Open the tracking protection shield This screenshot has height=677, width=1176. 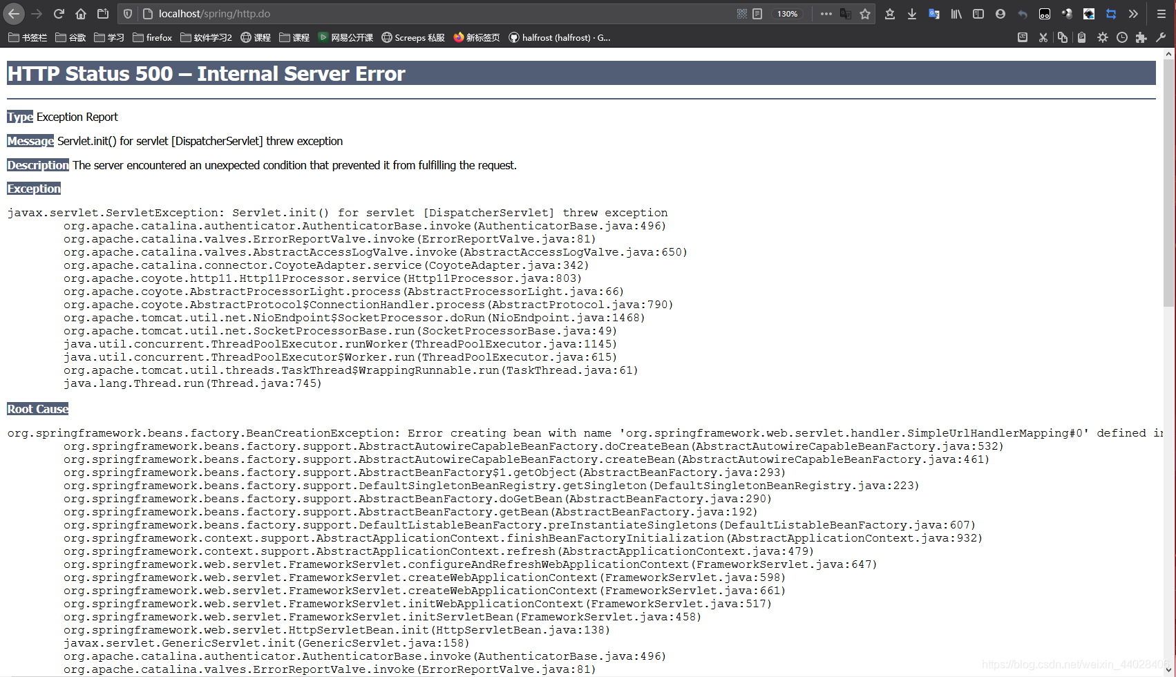[128, 14]
